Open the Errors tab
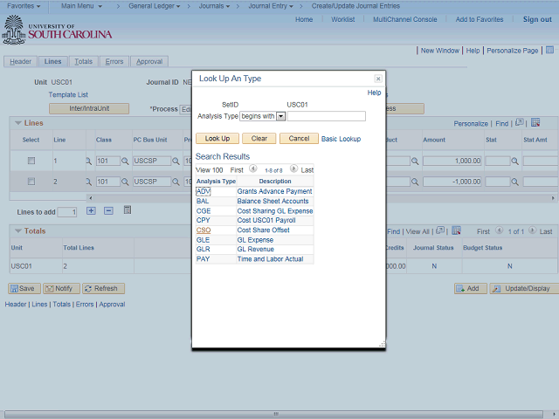 tap(114, 61)
